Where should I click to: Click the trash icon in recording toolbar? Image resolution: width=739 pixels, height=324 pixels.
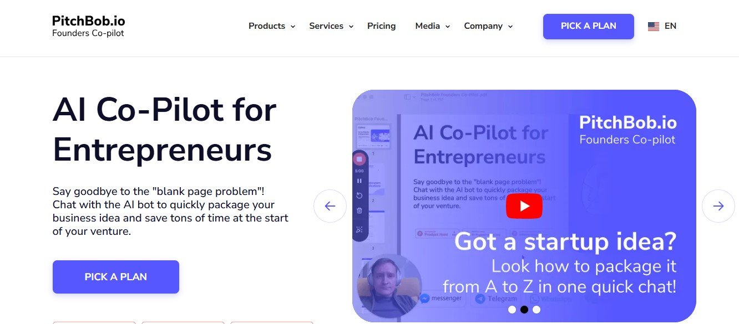tap(359, 210)
